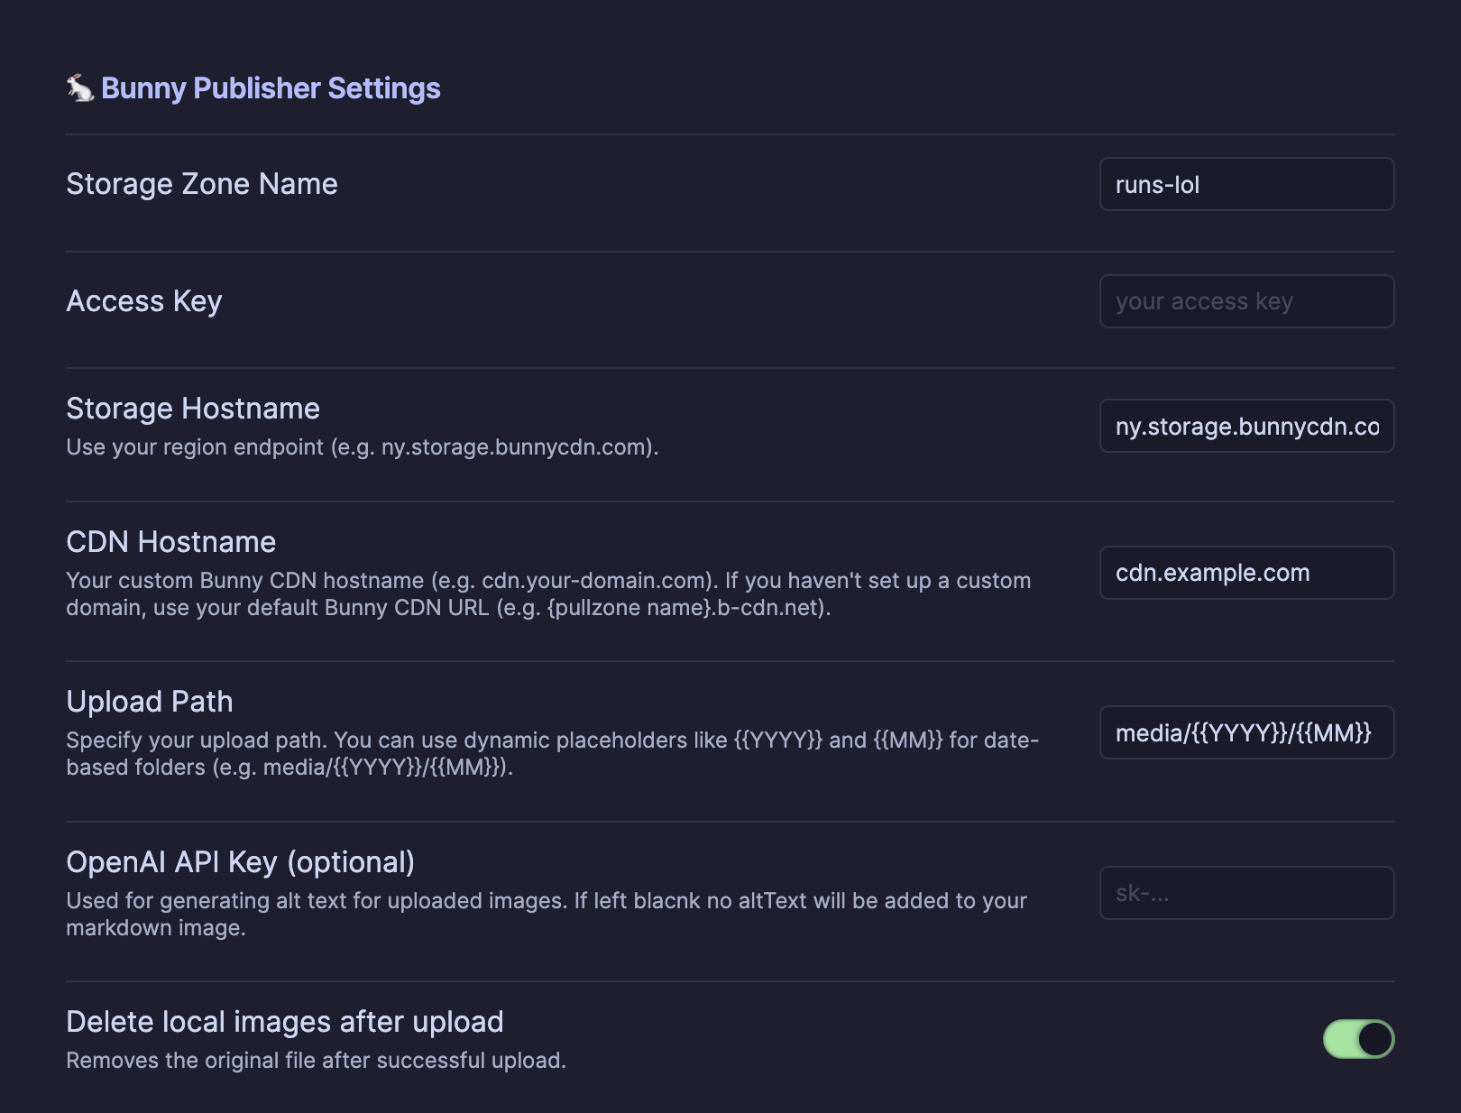Click the Upload Path field with media placeholders

coord(1246,732)
